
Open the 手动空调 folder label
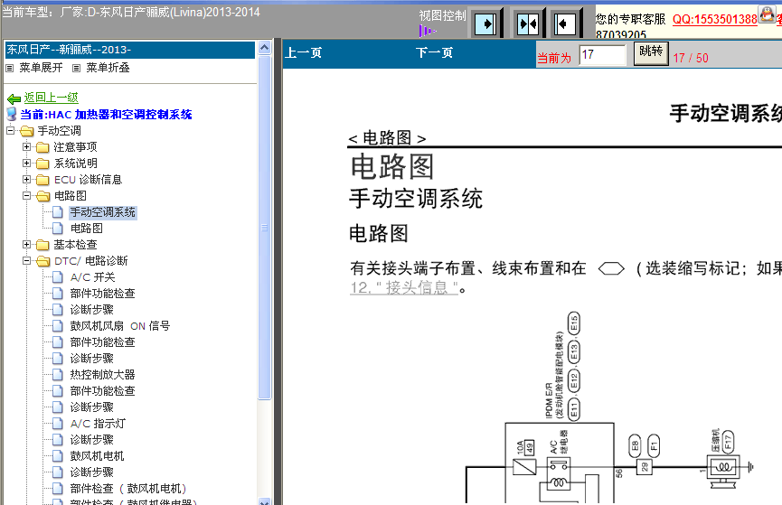pyautogui.click(x=60, y=131)
